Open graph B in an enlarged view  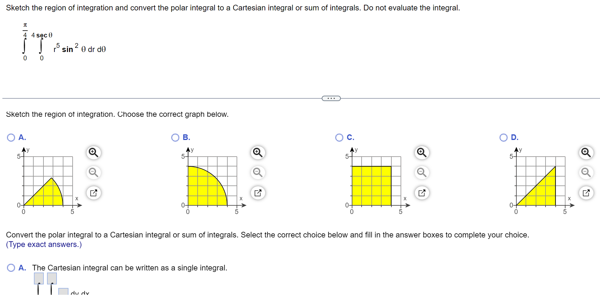[x=257, y=193]
